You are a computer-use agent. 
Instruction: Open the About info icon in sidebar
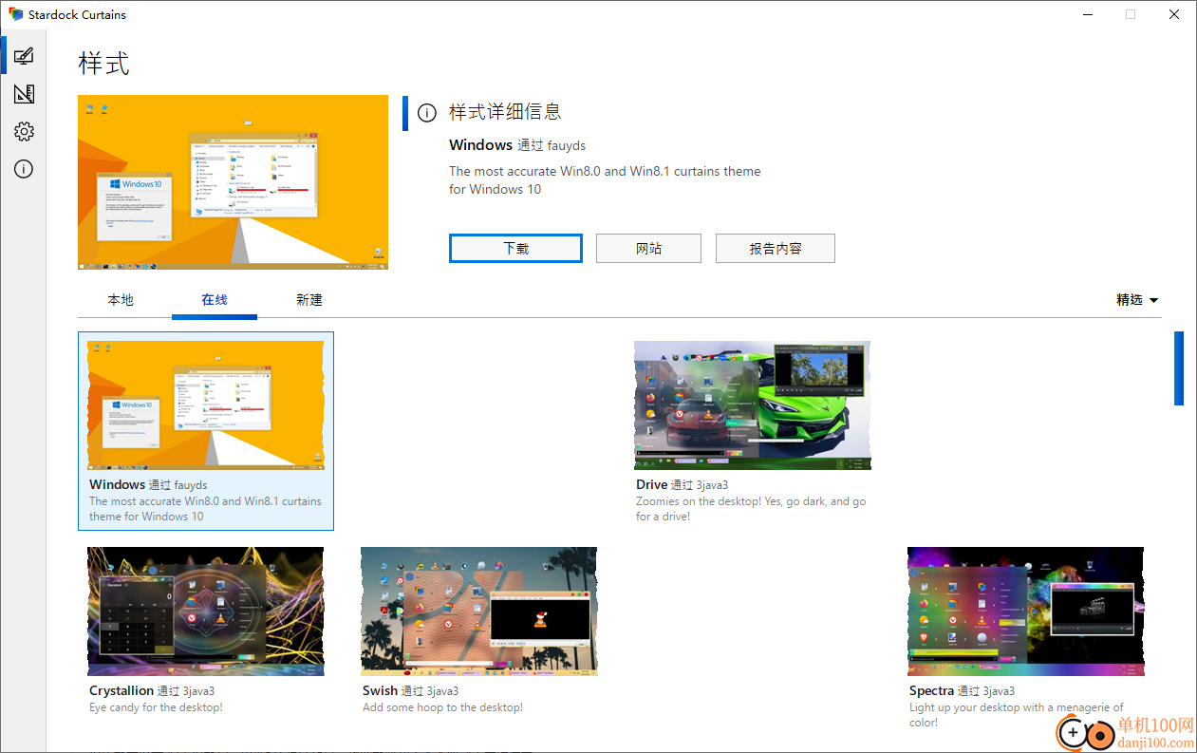(x=24, y=170)
